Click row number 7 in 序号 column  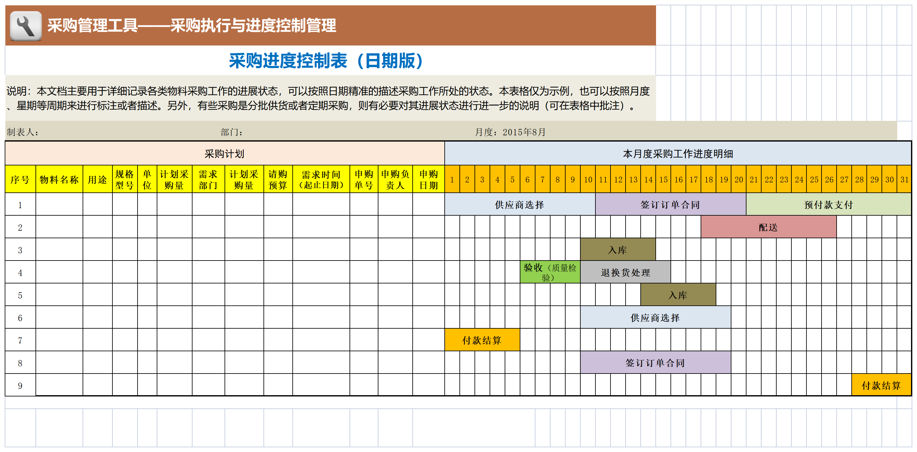pos(20,340)
